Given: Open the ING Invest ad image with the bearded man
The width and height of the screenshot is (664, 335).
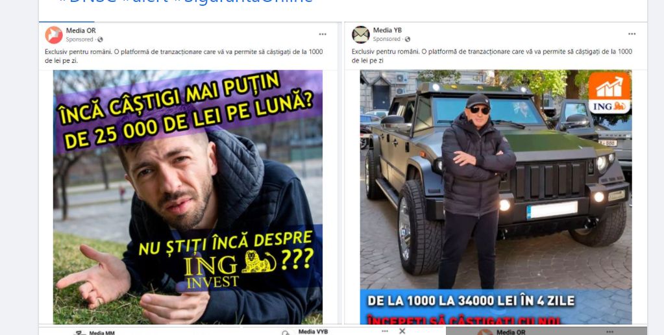Looking at the screenshot, I should (x=188, y=197).
